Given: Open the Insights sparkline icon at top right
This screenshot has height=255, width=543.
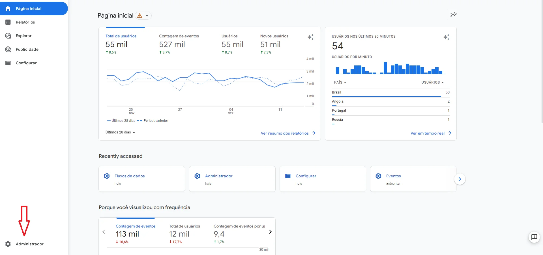Looking at the screenshot, I should (454, 14).
